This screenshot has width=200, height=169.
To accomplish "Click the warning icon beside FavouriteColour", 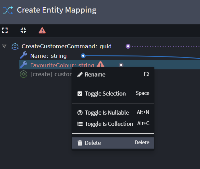I will tap(100, 64).
